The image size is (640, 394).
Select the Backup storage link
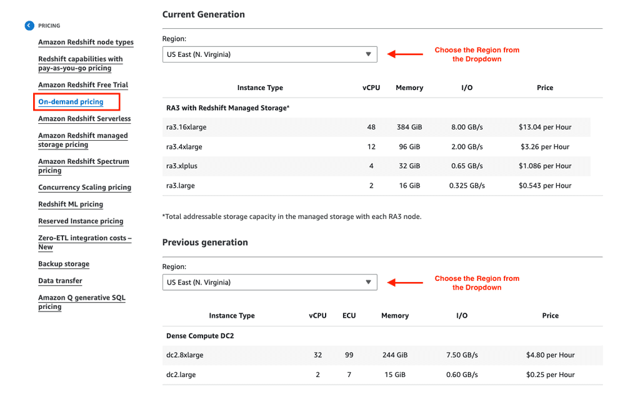point(63,263)
